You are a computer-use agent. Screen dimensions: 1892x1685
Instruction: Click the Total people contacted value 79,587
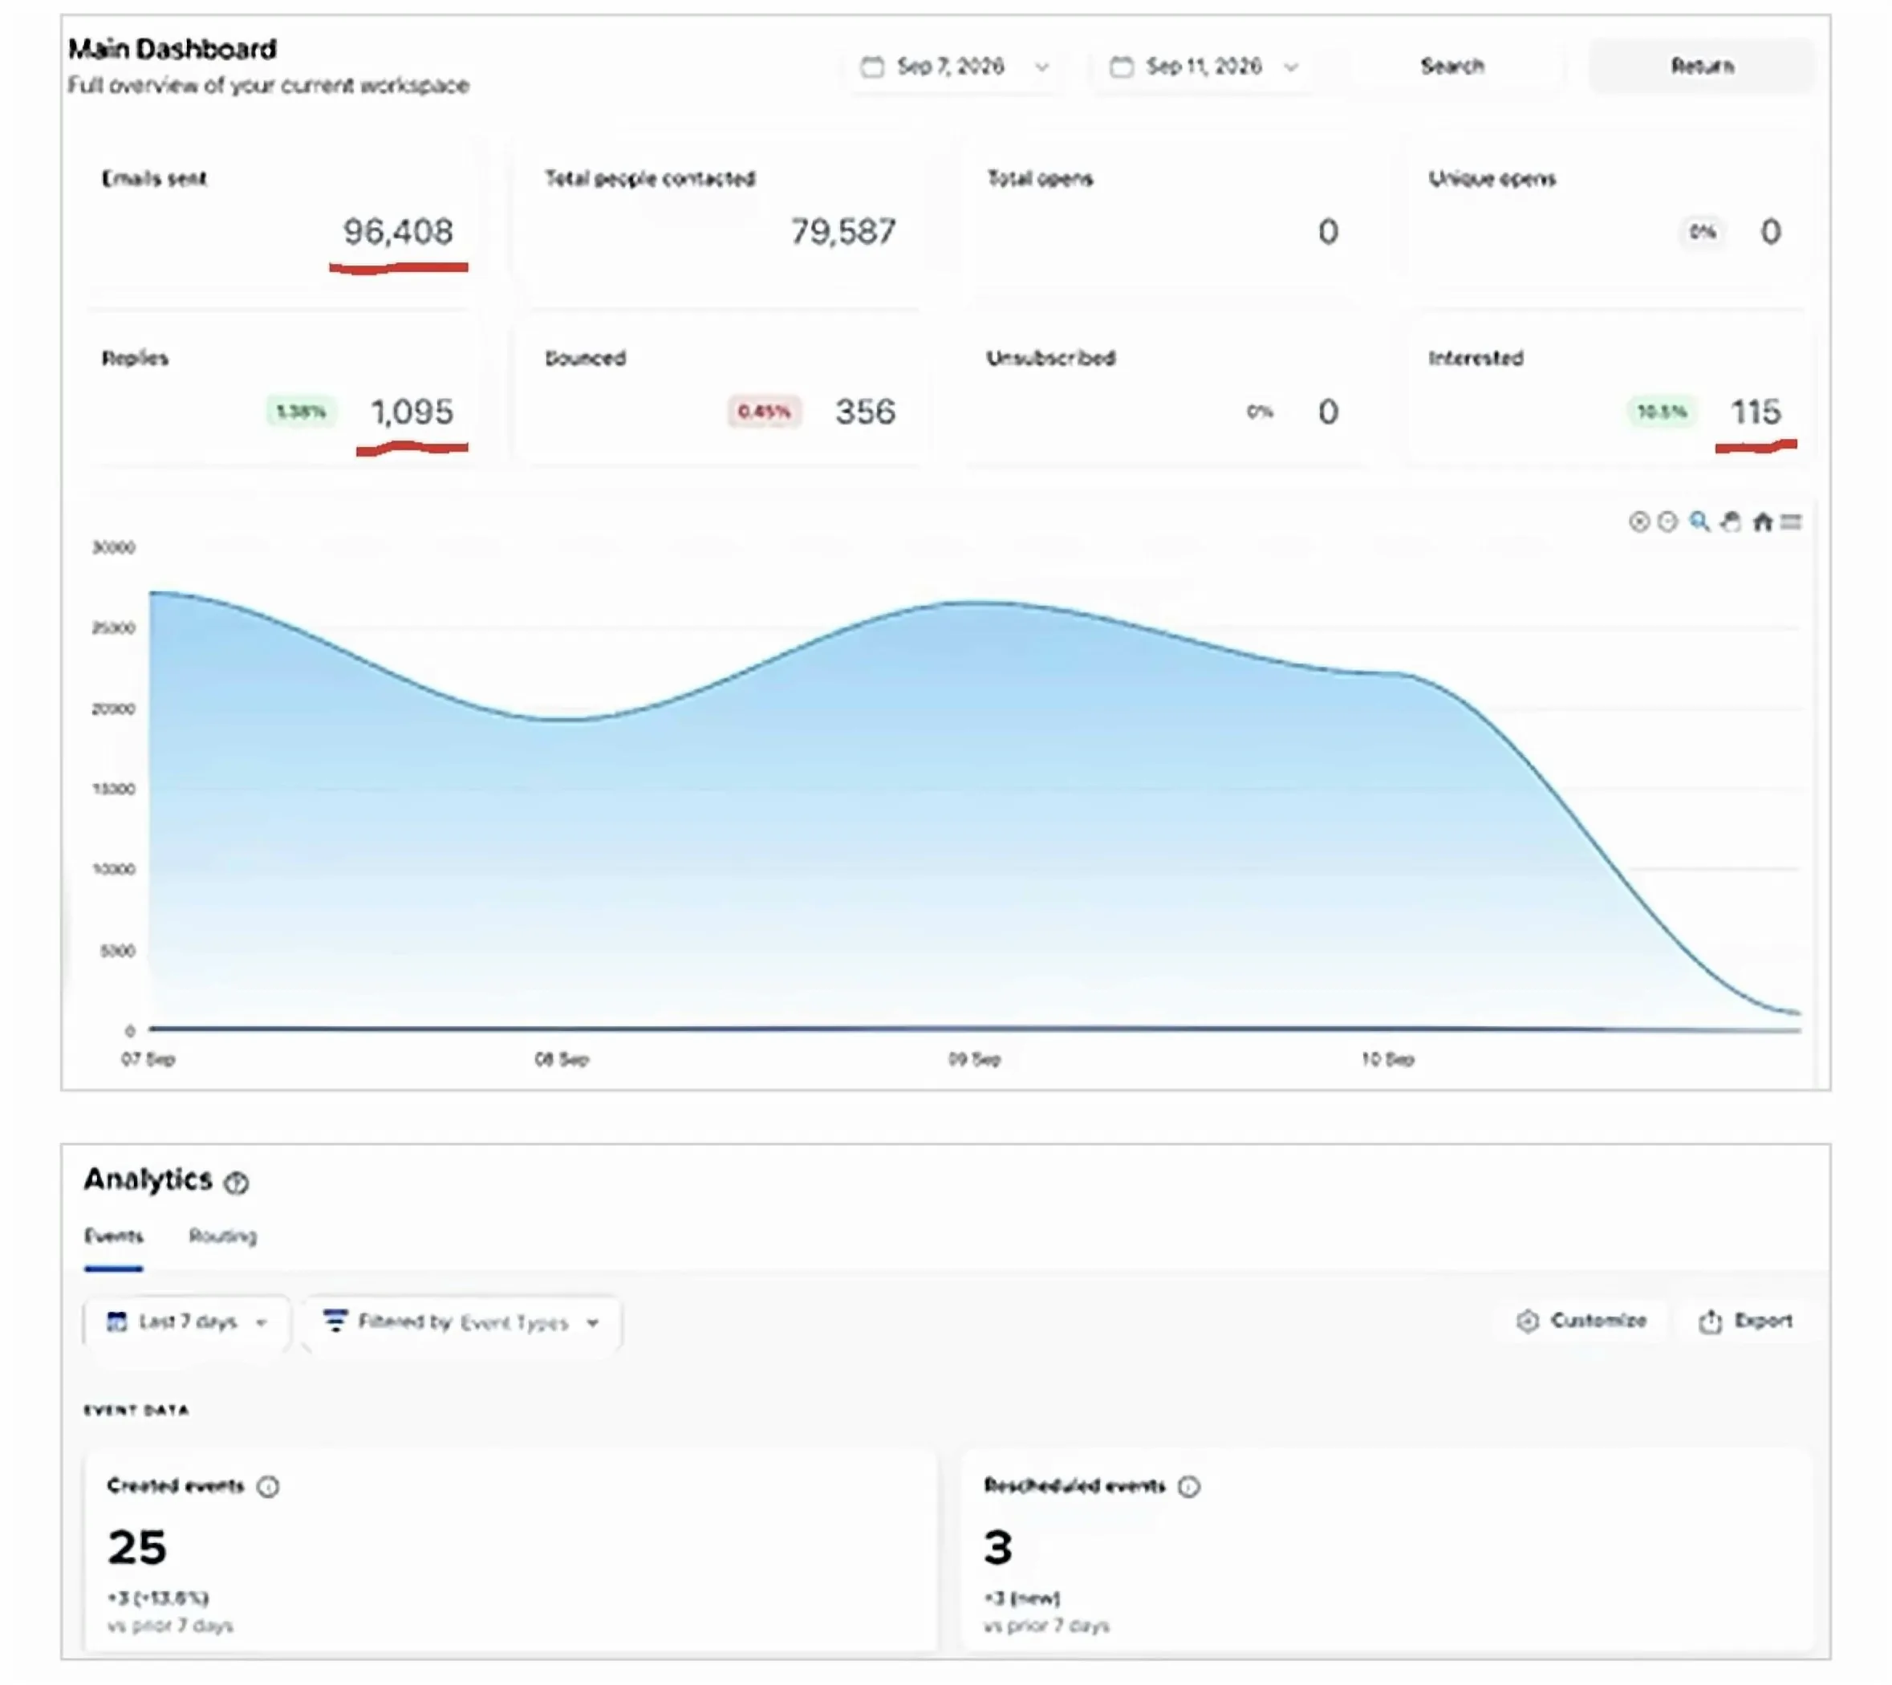click(843, 231)
